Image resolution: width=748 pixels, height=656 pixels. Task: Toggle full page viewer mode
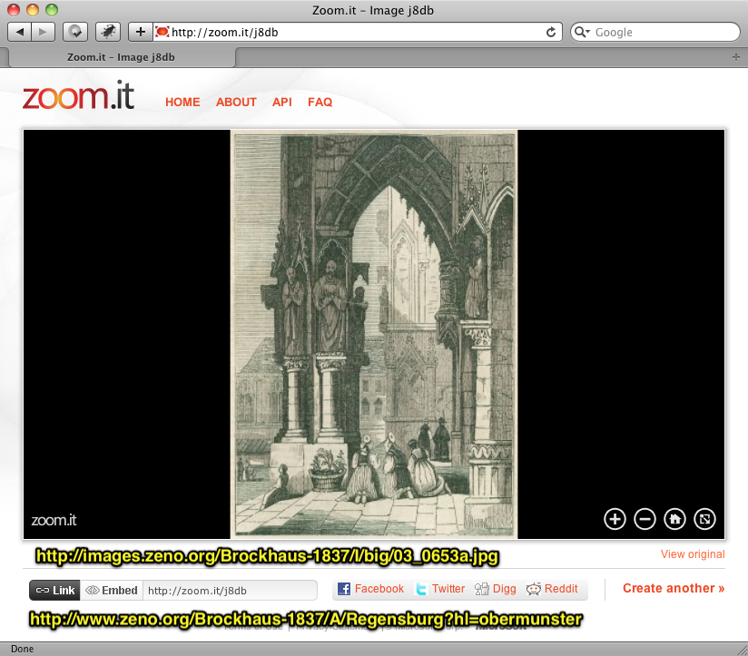(705, 519)
